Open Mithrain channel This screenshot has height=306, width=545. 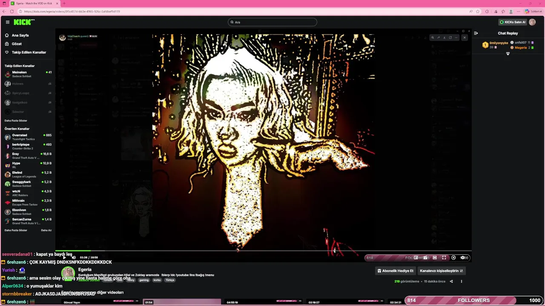pyautogui.click(x=28, y=202)
